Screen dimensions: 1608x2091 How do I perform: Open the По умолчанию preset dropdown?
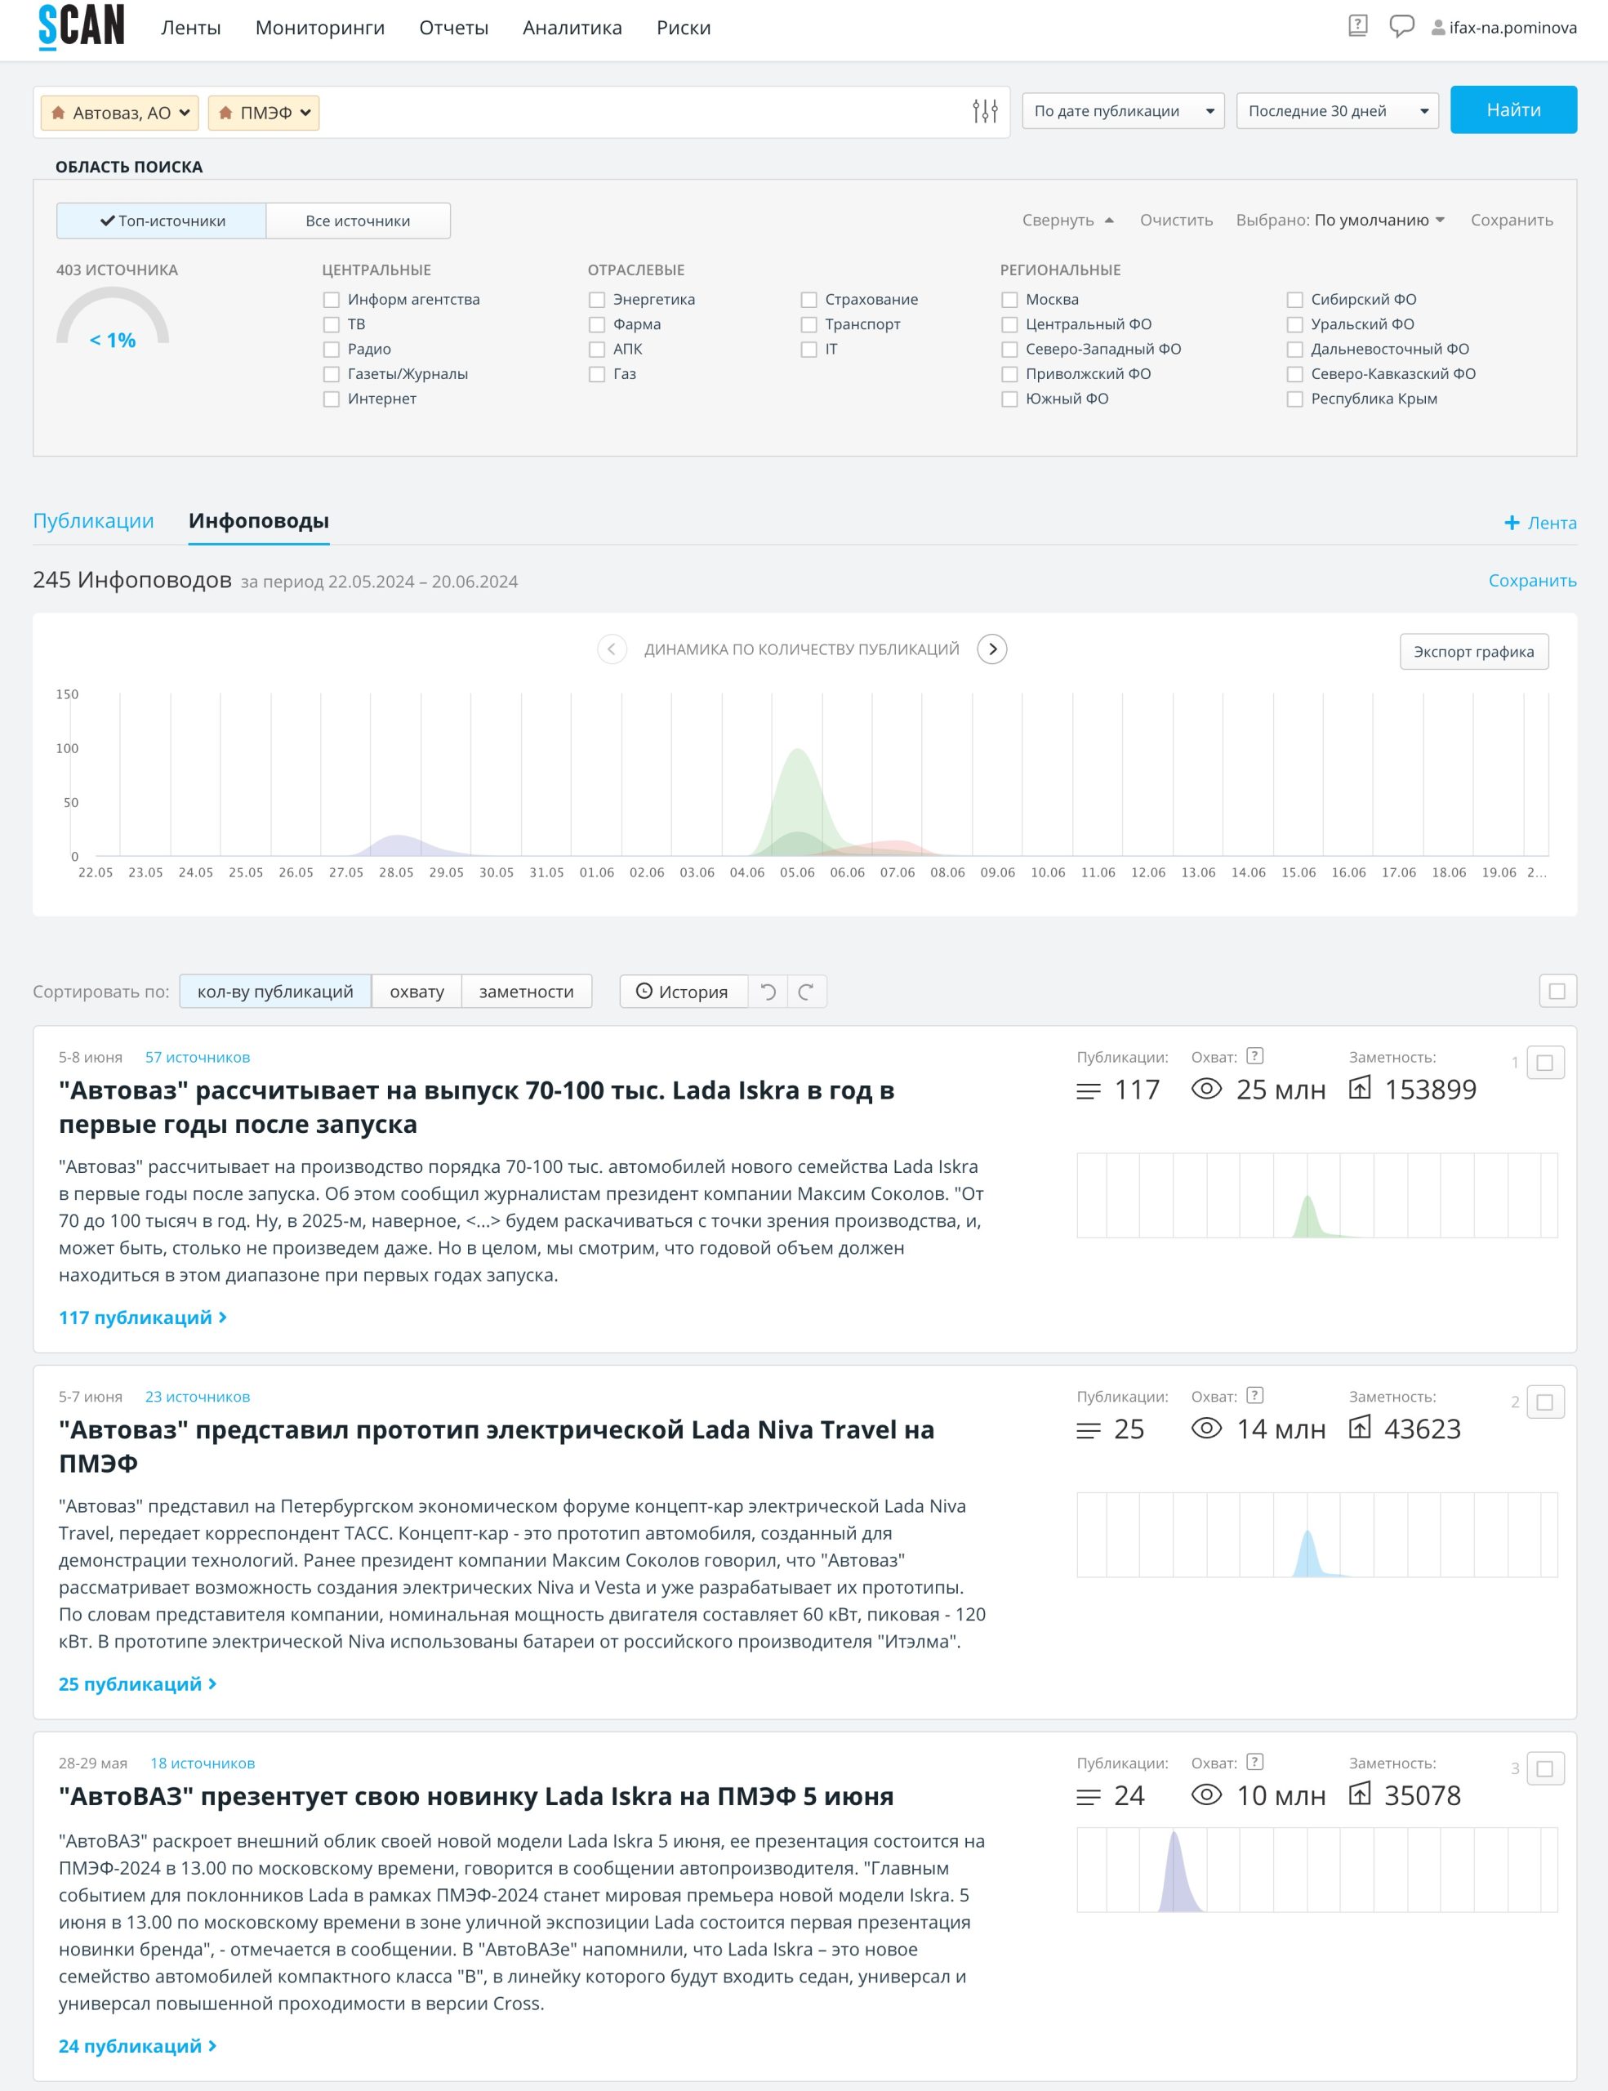click(1379, 221)
